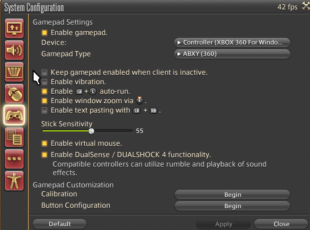Click the Gamepad Settings heading
Viewport: 310px width, 230px height.
click(62, 22)
